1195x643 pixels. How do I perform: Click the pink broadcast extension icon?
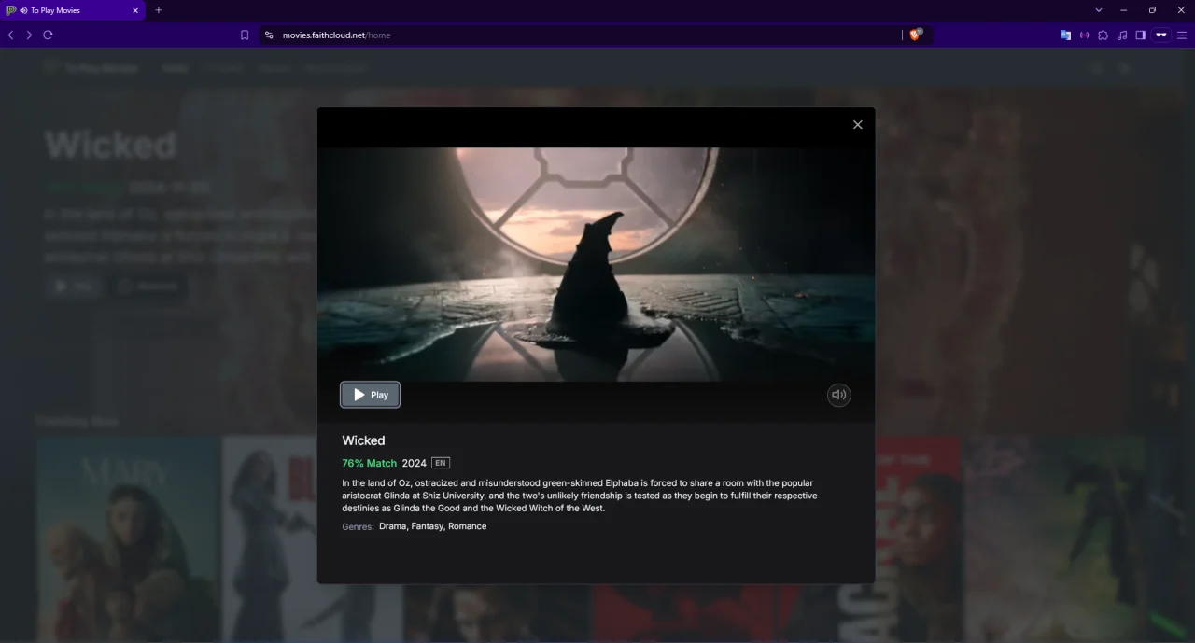coord(1084,35)
